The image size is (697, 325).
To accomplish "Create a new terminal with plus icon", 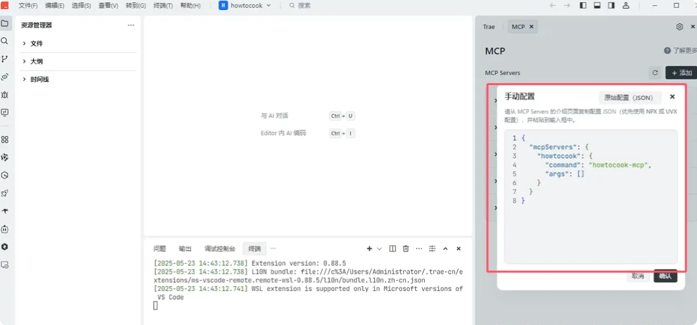I will click(369, 249).
